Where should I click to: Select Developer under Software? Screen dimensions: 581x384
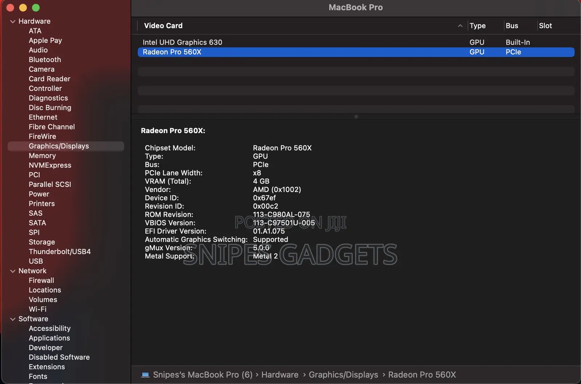point(45,348)
